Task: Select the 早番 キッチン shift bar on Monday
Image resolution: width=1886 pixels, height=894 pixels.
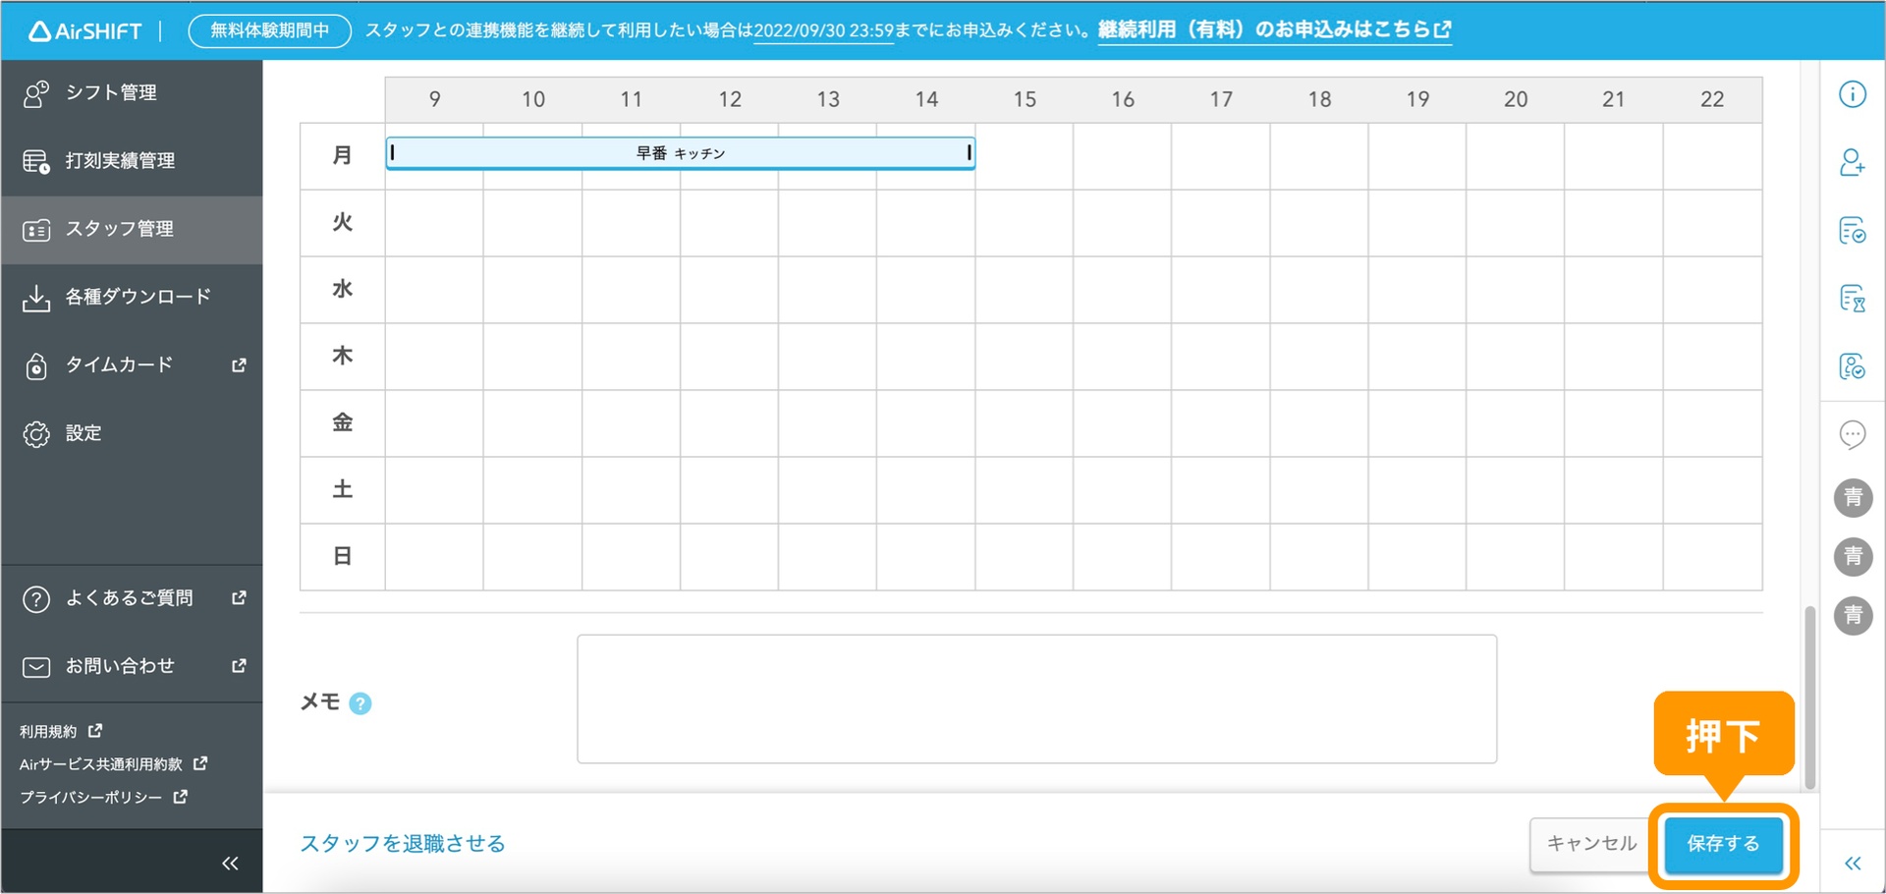Action: coord(680,152)
